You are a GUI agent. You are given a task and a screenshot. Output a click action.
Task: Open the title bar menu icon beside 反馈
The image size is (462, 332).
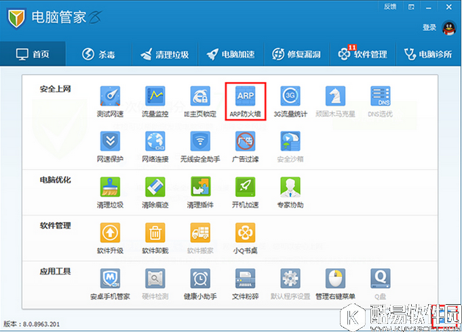point(411,7)
